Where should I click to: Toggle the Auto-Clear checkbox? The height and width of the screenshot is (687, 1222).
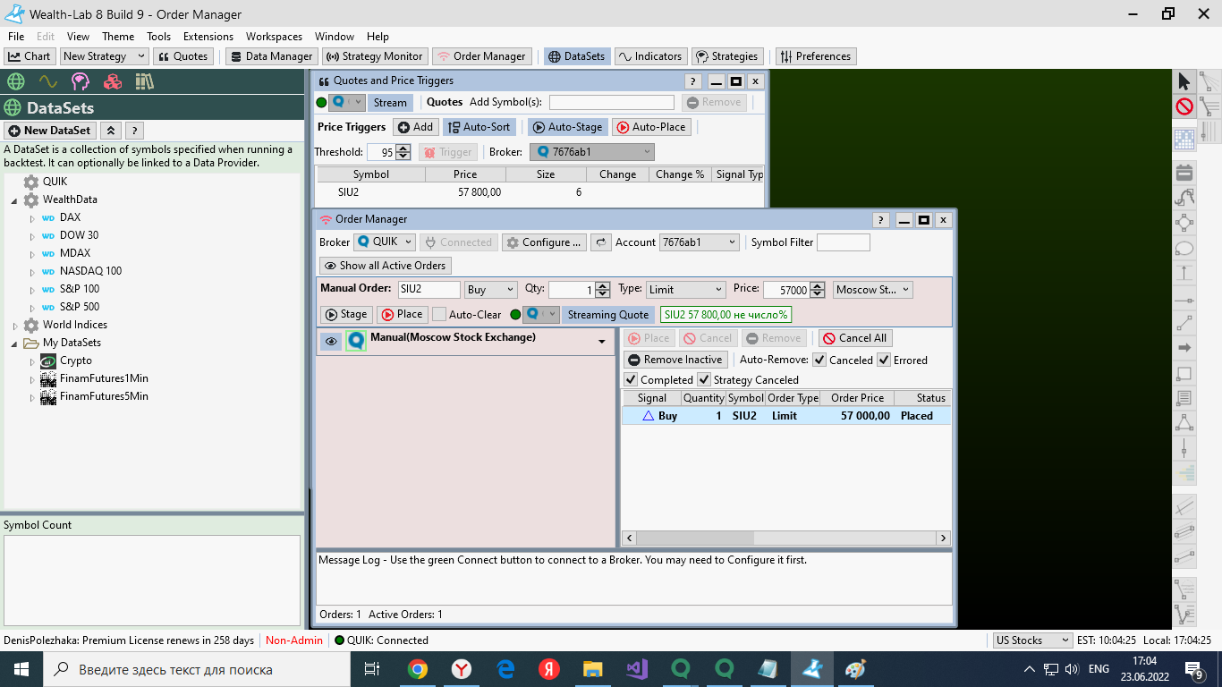[x=439, y=314]
